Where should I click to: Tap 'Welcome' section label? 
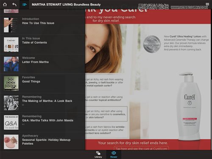tap(28, 58)
